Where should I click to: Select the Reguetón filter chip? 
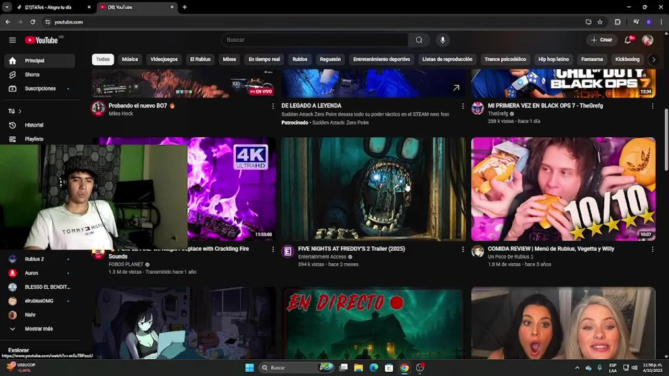(330, 60)
